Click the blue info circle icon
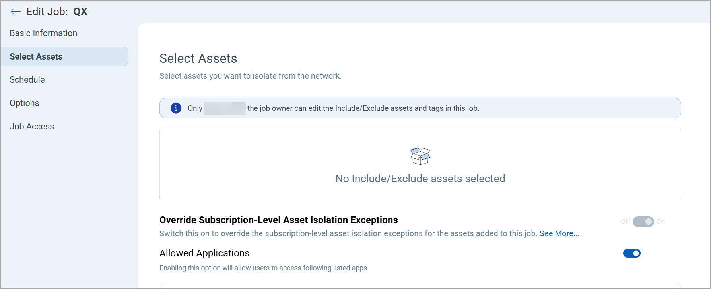Image resolution: width=711 pixels, height=289 pixels. [175, 108]
